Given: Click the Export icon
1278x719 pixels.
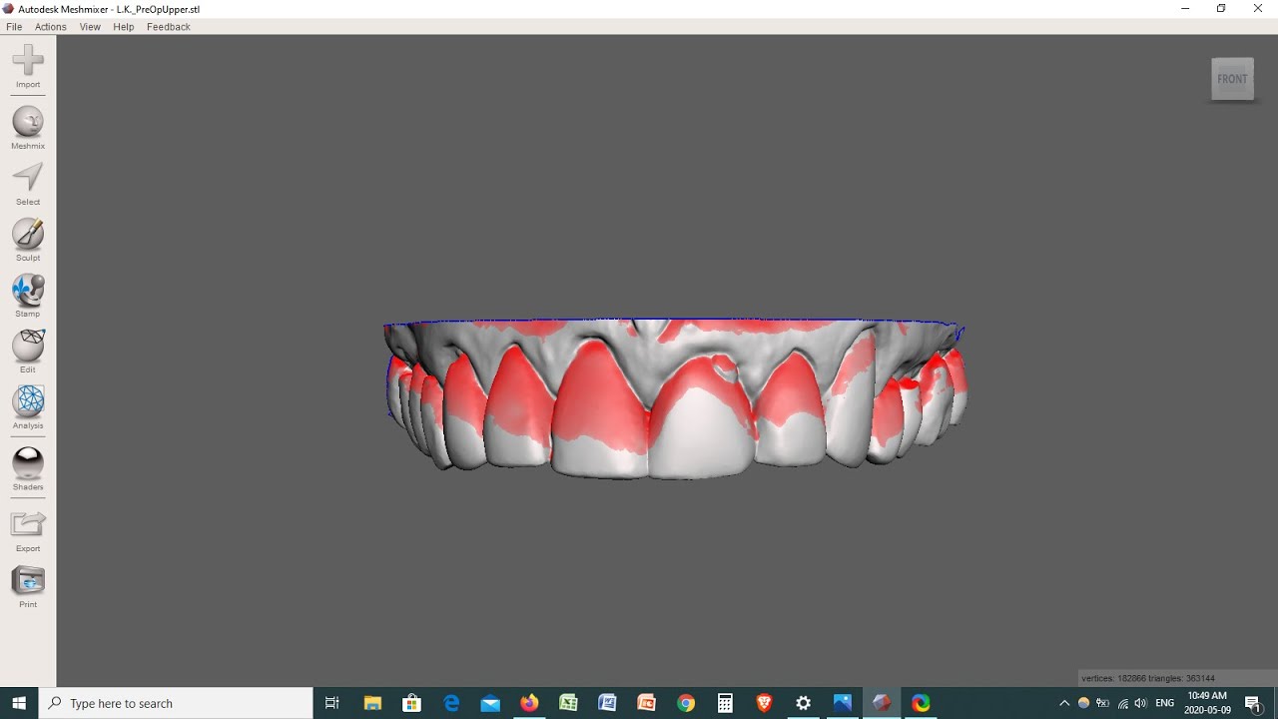Looking at the screenshot, I should [28, 524].
